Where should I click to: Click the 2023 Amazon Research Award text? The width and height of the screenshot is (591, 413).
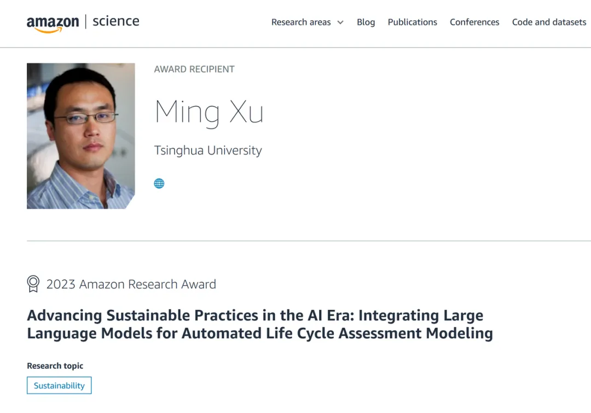[131, 284]
